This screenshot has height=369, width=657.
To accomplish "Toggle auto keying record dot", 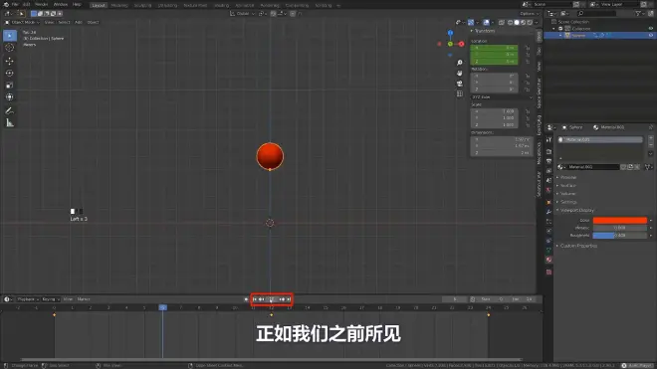I will tap(246, 299).
